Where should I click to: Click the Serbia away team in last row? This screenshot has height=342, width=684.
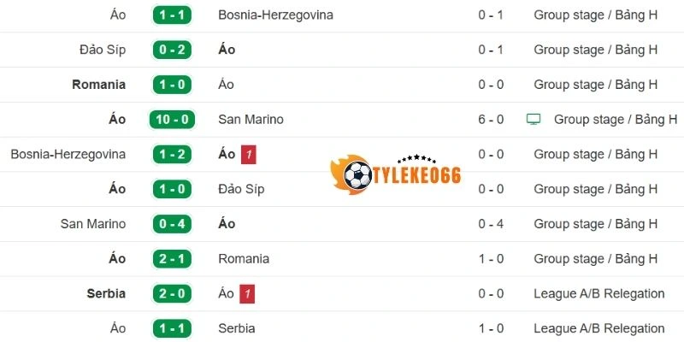point(237,328)
